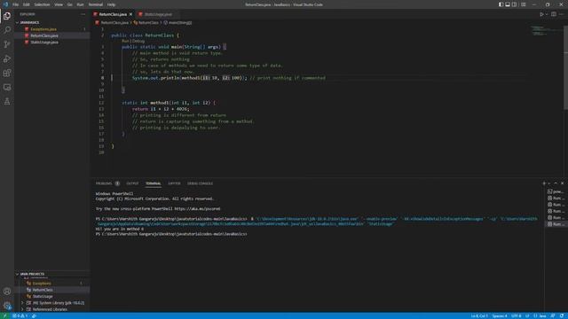Select the powershell terminal in terminal list
This screenshot has height=319, width=568.
pos(556,191)
